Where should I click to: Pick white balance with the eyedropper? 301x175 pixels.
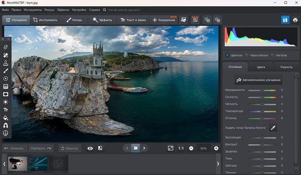click(273, 128)
